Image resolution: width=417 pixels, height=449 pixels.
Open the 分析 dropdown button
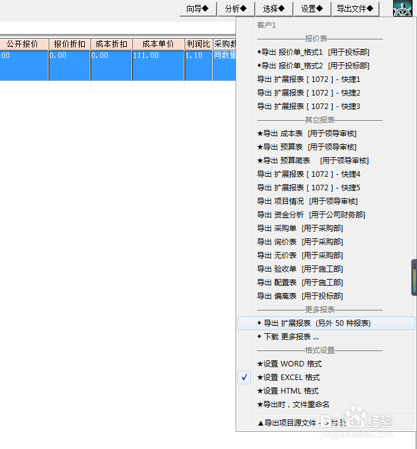point(236,9)
